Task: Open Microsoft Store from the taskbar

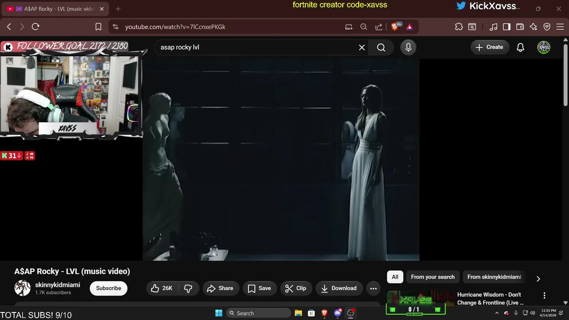Action: [311, 313]
